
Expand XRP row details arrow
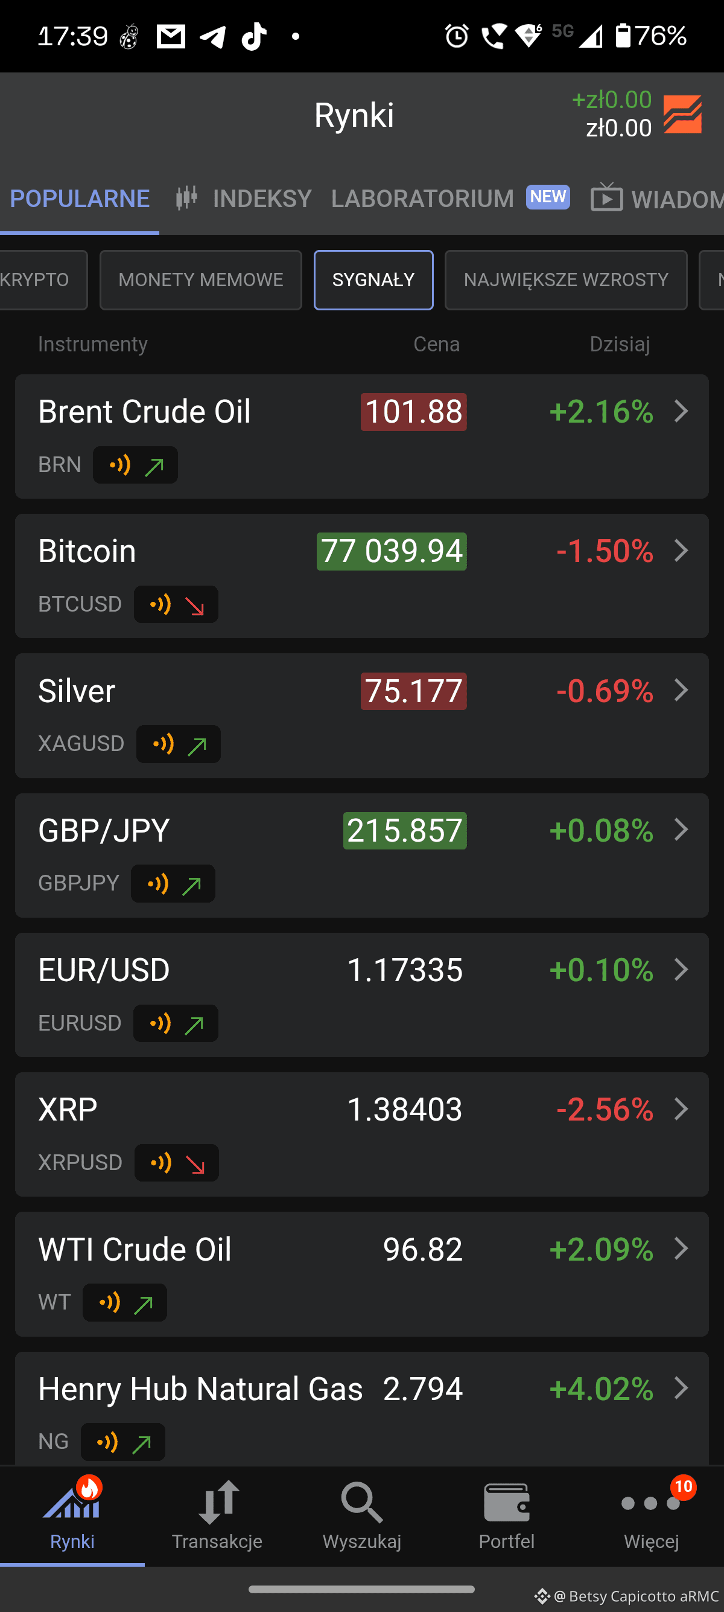pyautogui.click(x=682, y=1109)
